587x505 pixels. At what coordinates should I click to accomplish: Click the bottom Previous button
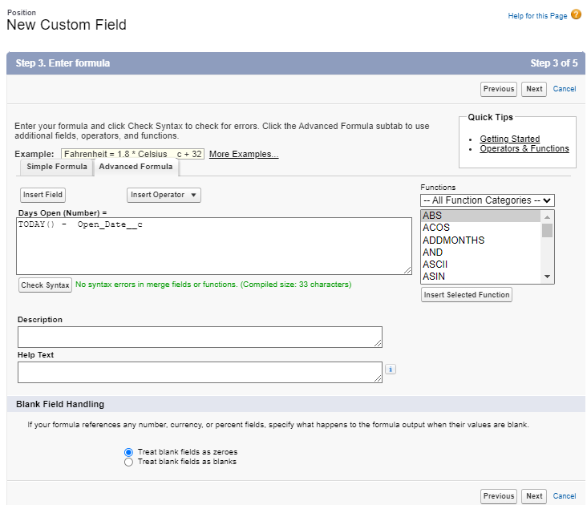click(x=499, y=496)
